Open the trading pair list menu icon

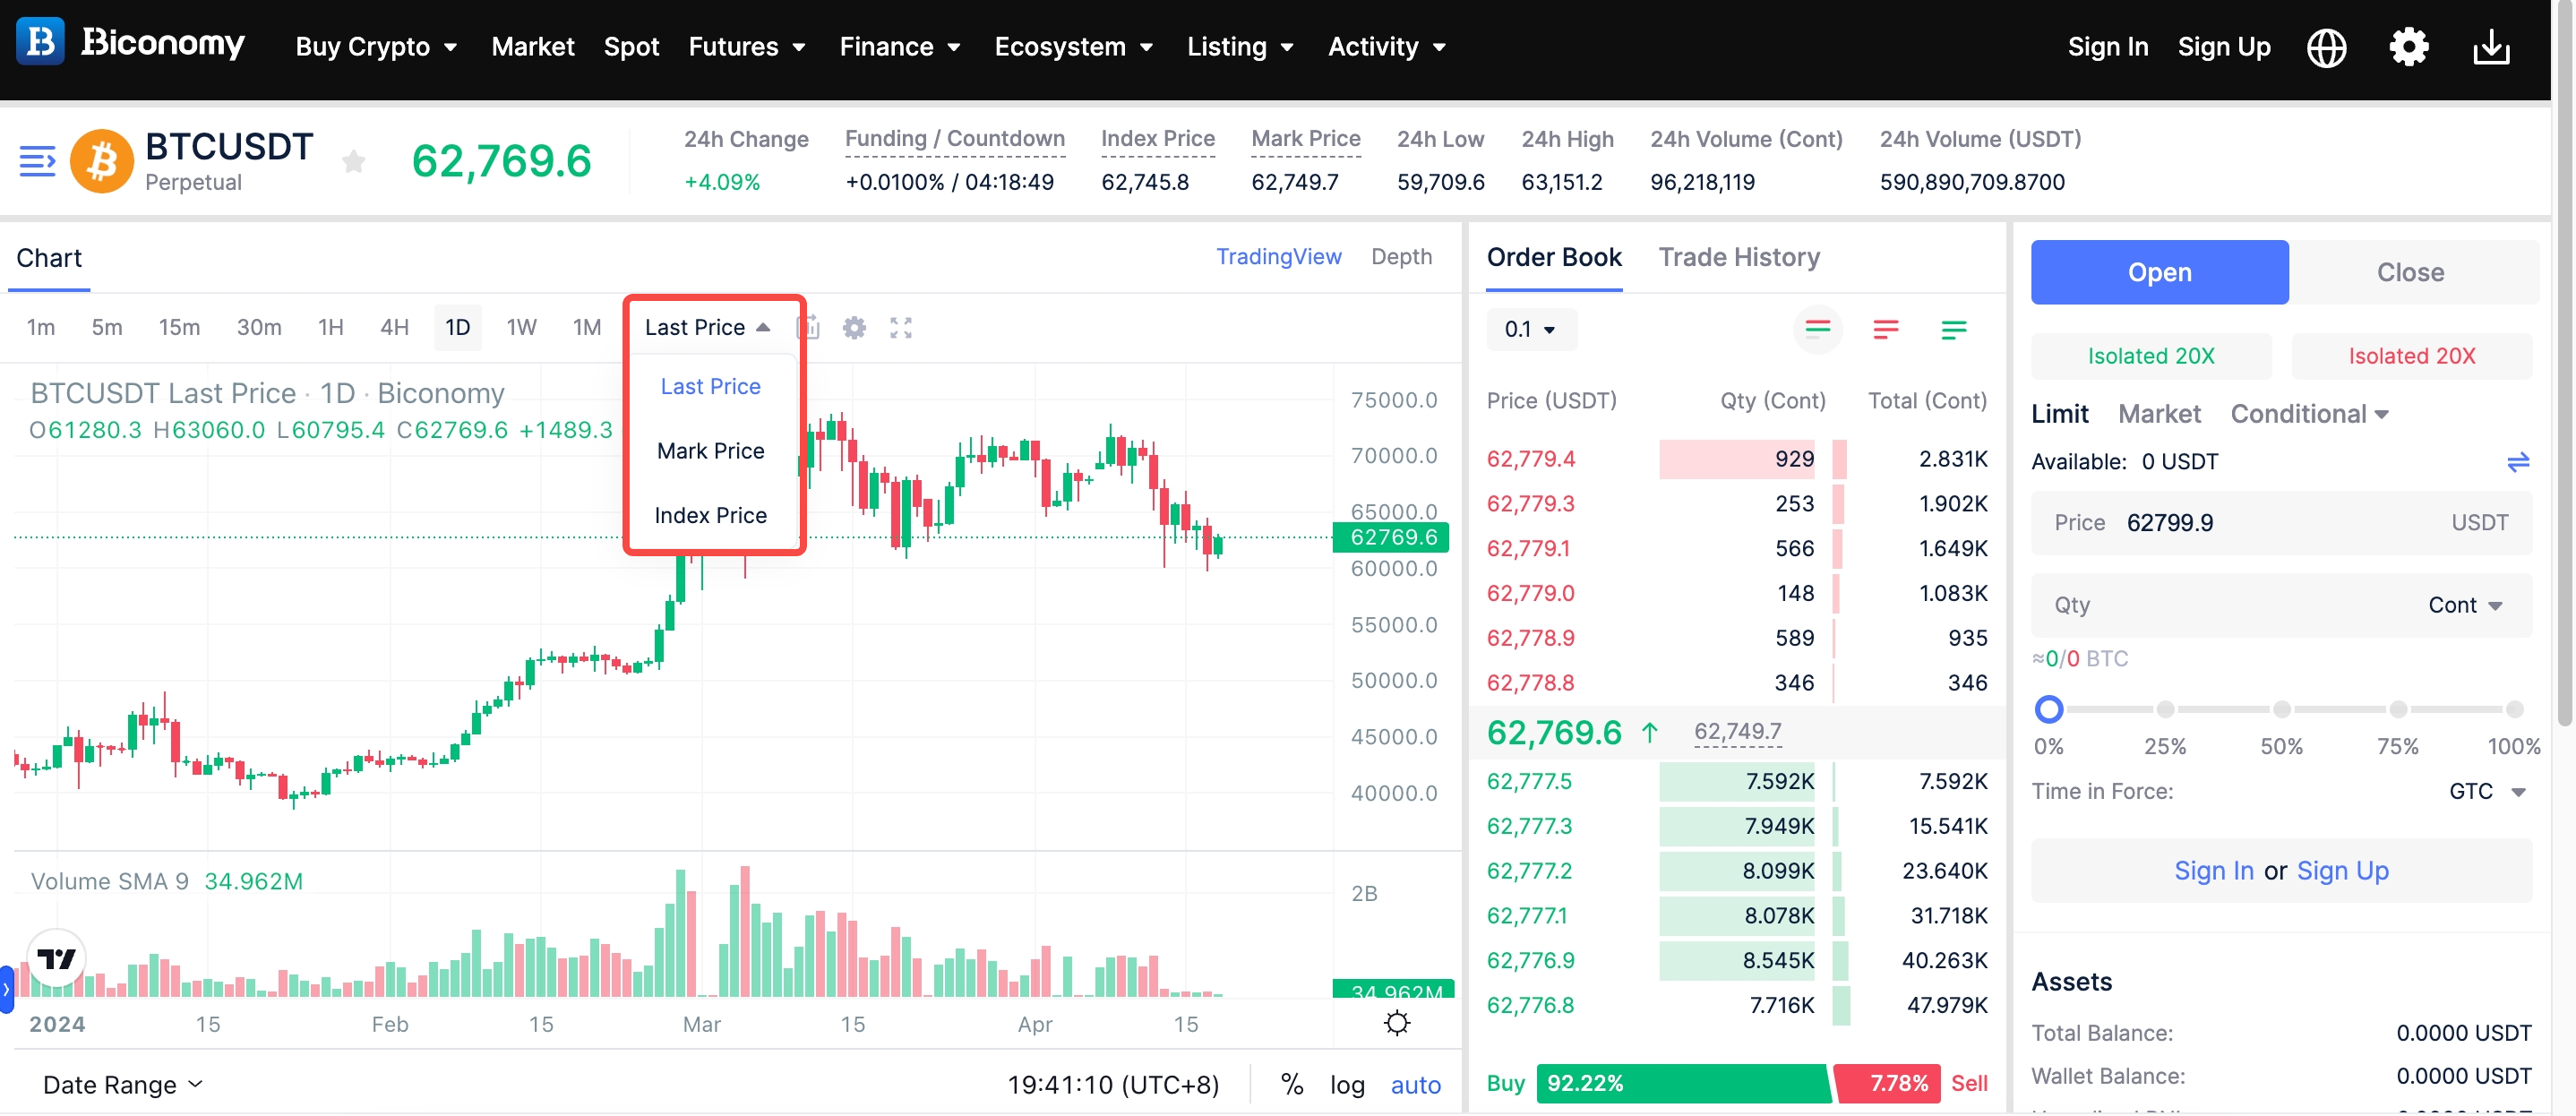(37, 161)
